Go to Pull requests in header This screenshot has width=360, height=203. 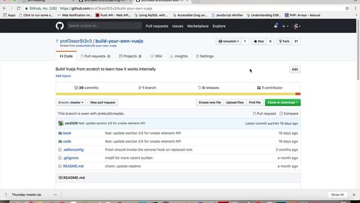tap(157, 26)
